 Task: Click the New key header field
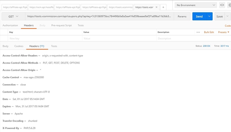tap(45, 38)
